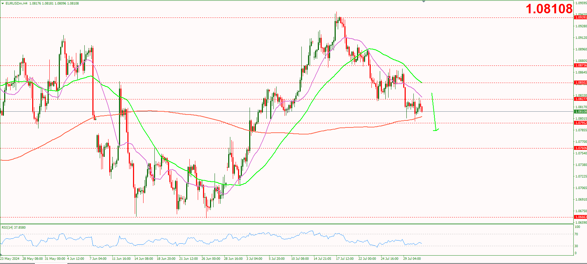
Task: Click the 5 Jul 20:00 time axis label
Action: click(x=277, y=259)
